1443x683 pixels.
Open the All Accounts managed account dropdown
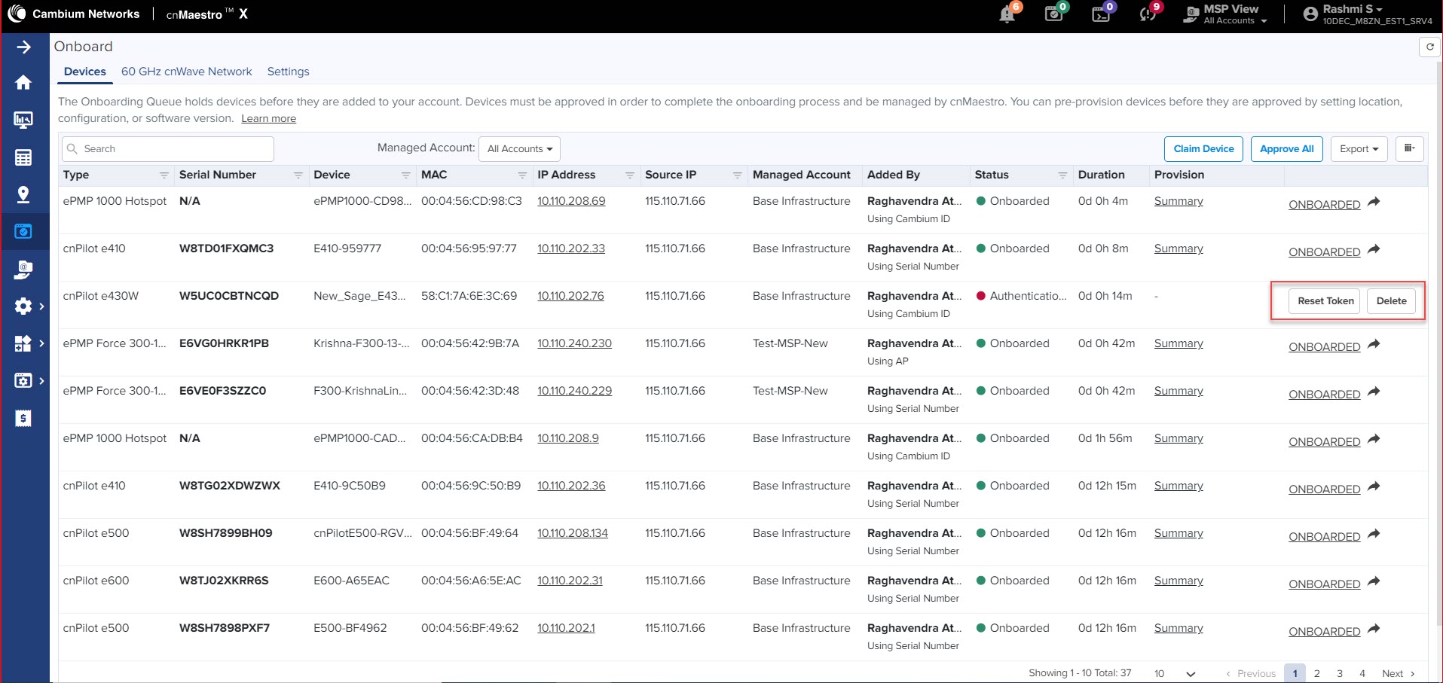click(519, 148)
